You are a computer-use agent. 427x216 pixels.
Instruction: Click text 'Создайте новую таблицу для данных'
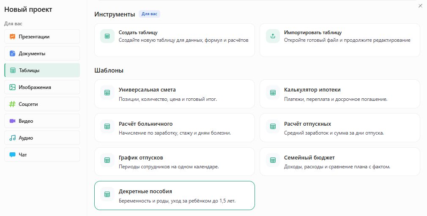point(160,40)
